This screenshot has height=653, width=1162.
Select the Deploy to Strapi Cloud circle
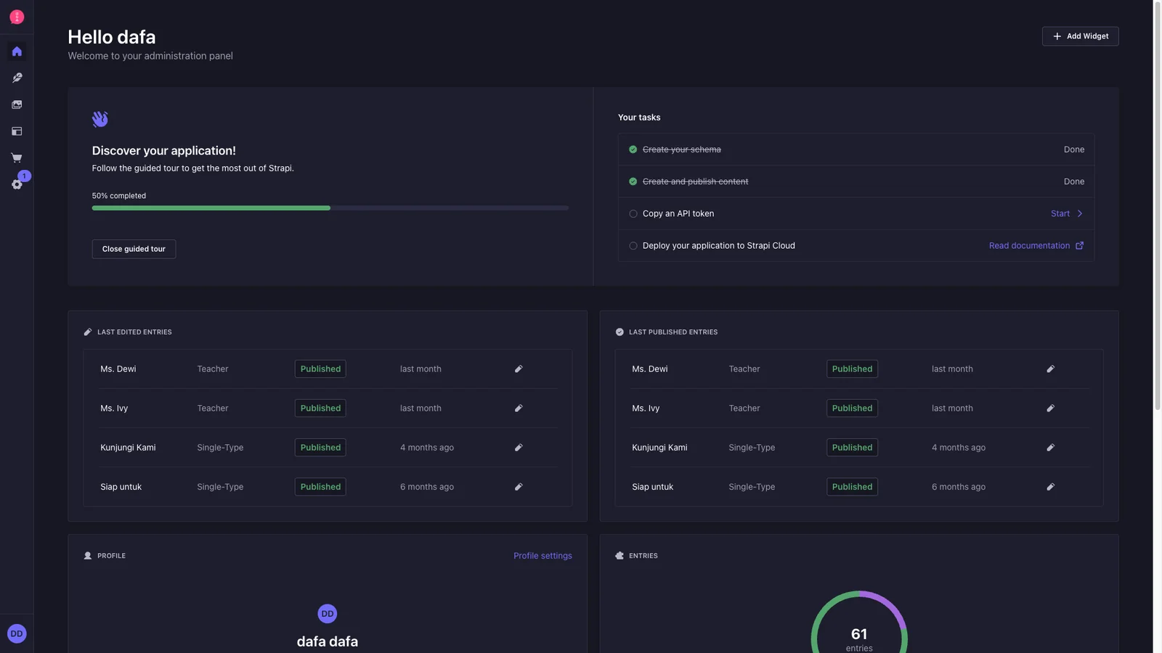pos(633,245)
